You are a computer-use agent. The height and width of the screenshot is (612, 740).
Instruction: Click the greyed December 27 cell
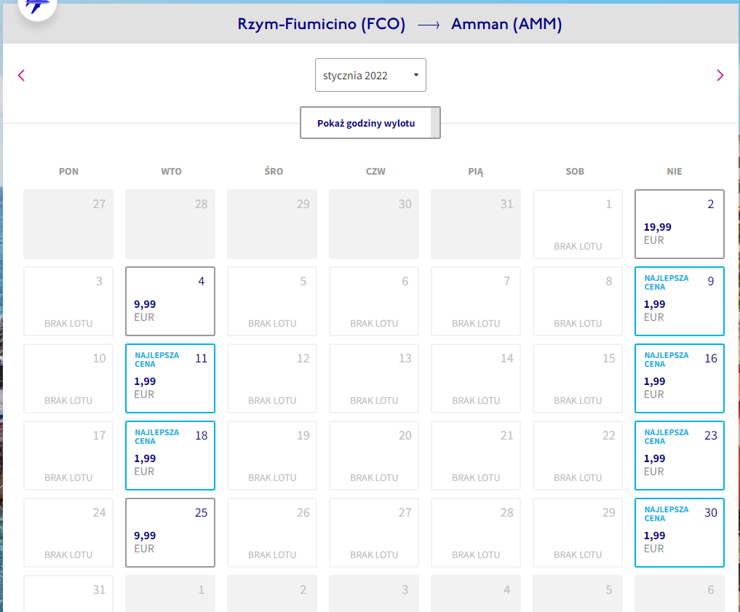tap(68, 224)
